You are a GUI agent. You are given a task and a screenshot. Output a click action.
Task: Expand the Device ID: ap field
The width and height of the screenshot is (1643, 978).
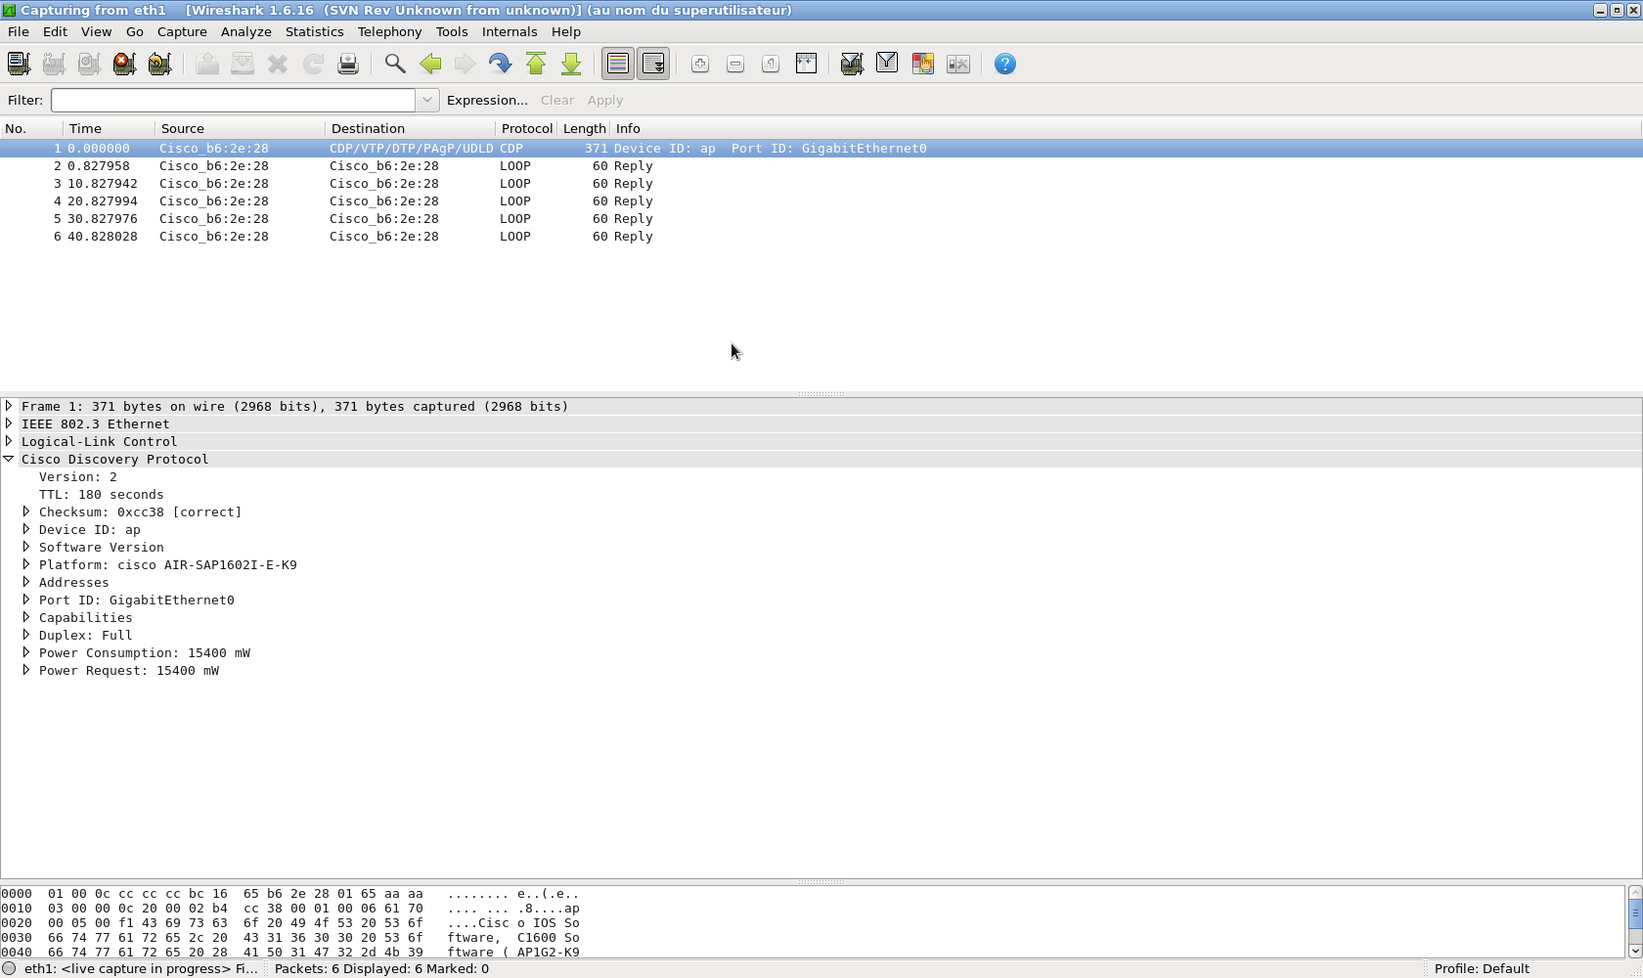[26, 529]
